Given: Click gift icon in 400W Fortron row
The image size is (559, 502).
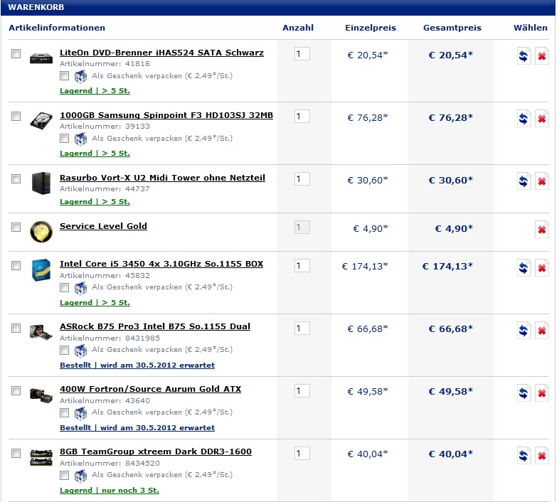Looking at the screenshot, I should 80,413.
